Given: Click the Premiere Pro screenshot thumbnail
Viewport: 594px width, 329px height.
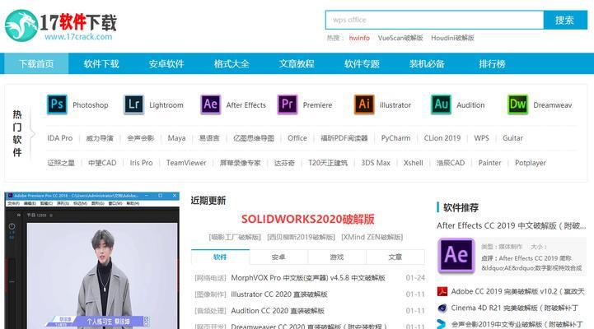Looking at the screenshot, I should [91, 261].
